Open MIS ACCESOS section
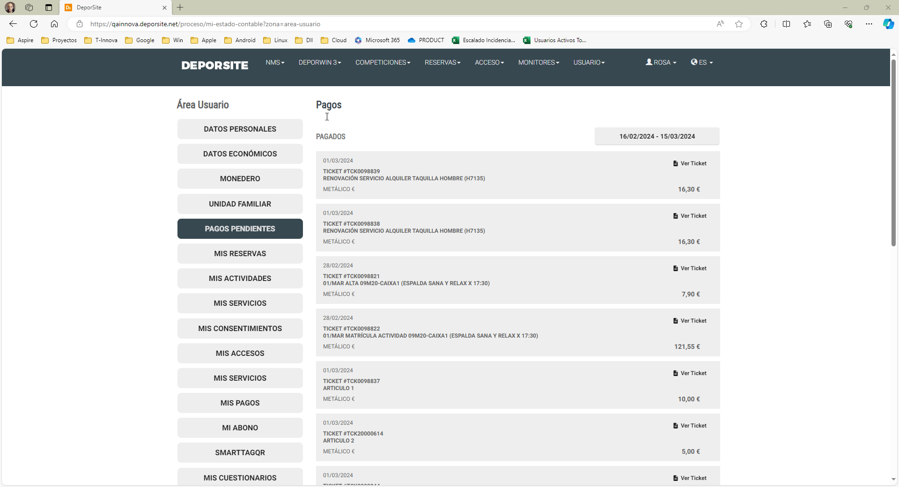899x487 pixels. coord(240,353)
